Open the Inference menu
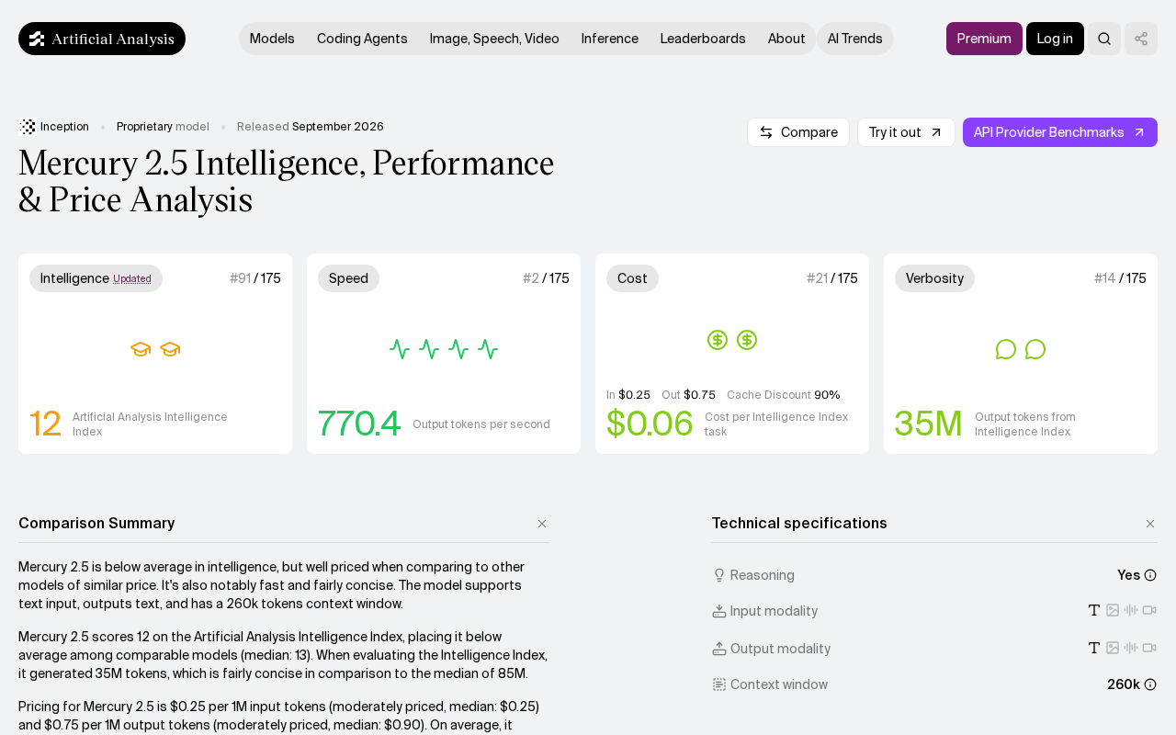The height and width of the screenshot is (735, 1176). click(610, 39)
